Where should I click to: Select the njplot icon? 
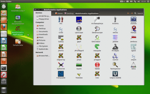tap(133, 47)
